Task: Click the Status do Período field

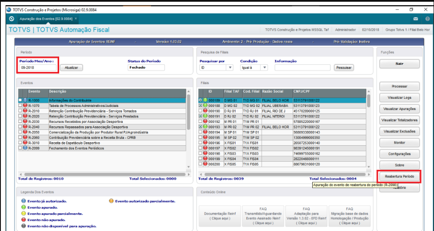Action: [x=146, y=67]
